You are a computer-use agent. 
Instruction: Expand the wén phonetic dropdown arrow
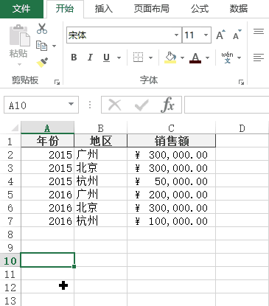click(x=239, y=58)
